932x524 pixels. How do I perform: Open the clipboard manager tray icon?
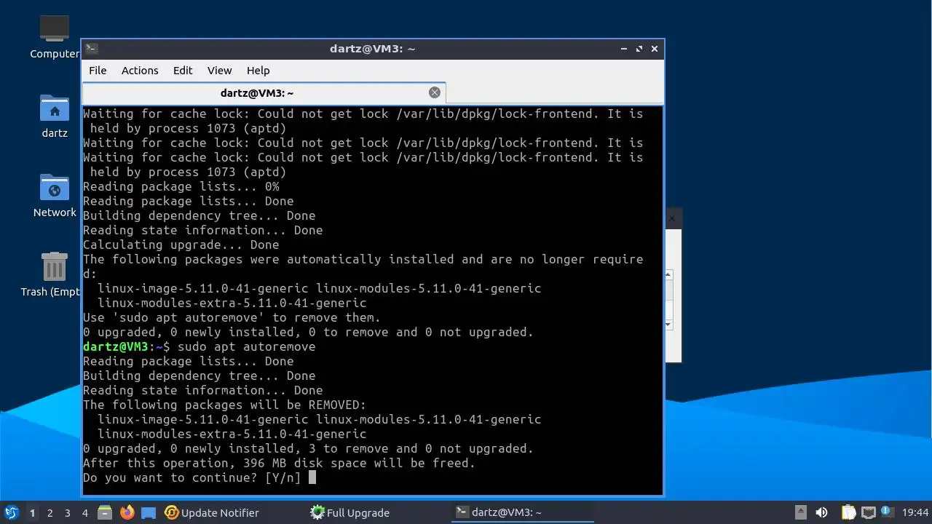tap(848, 512)
